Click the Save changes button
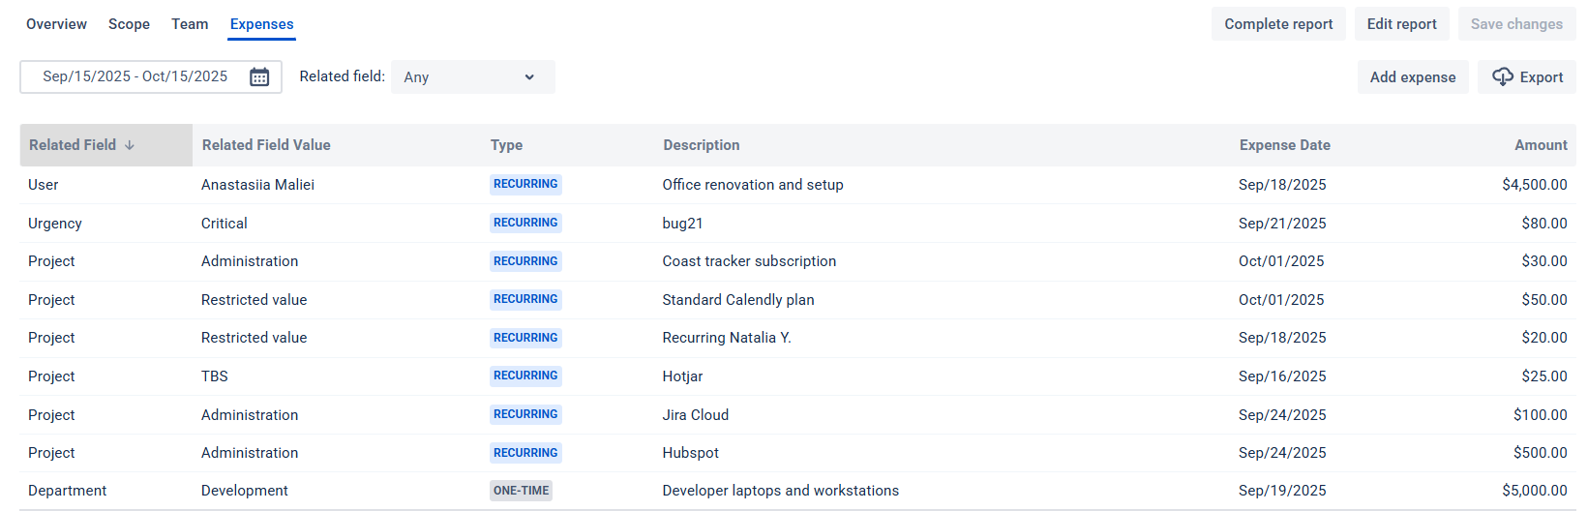The image size is (1588, 511). click(x=1516, y=24)
